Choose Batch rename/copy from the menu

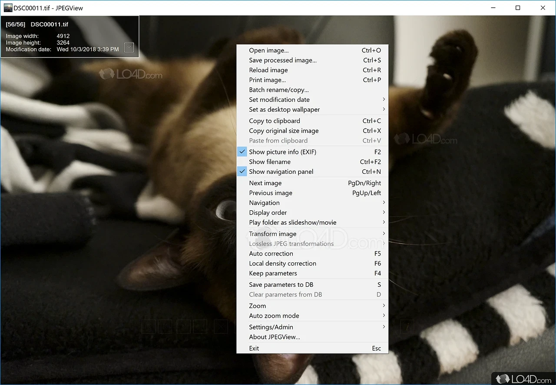point(278,90)
